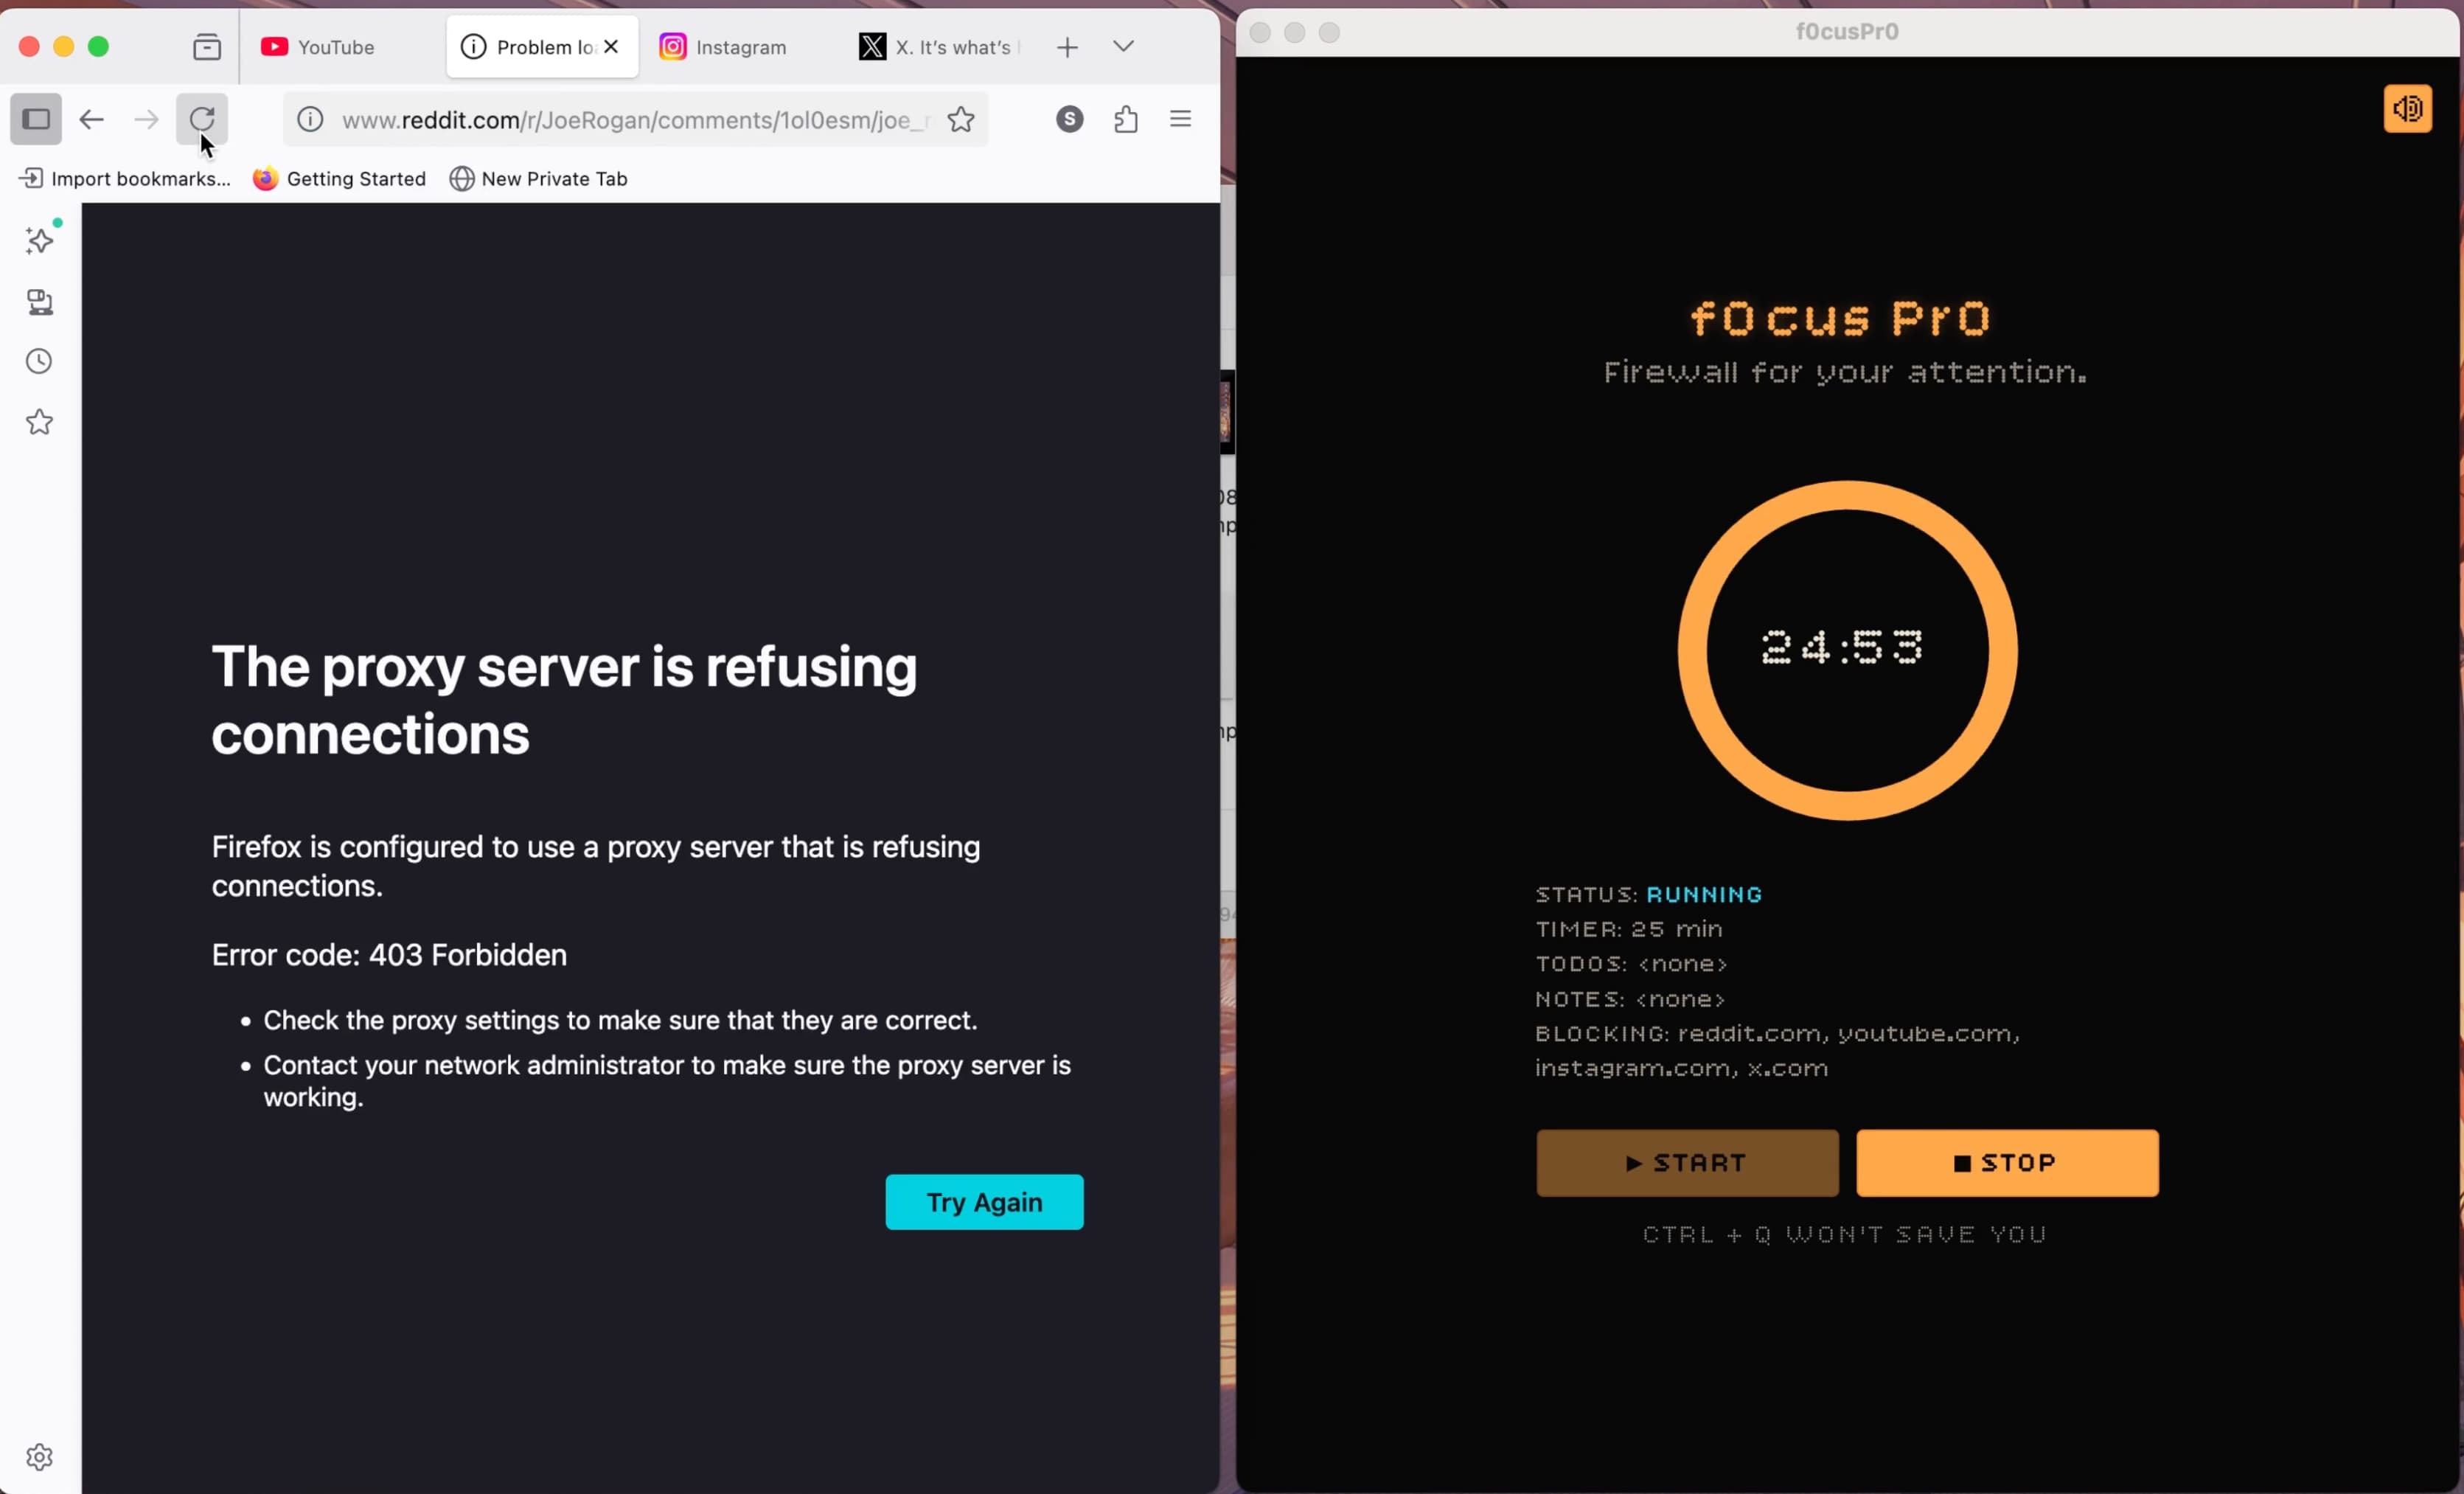The image size is (2464, 1494).
Task: Switch to the Instagram tab
Action: pyautogui.click(x=740, y=46)
